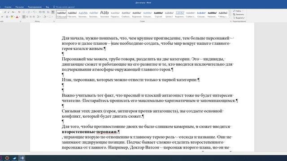Apply a numbered list
287x161 pixels.
tap(29, 12)
